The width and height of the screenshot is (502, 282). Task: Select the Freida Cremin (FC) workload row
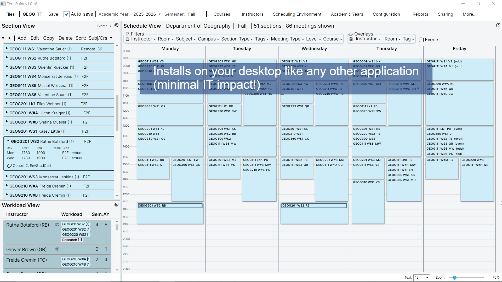click(x=57, y=262)
